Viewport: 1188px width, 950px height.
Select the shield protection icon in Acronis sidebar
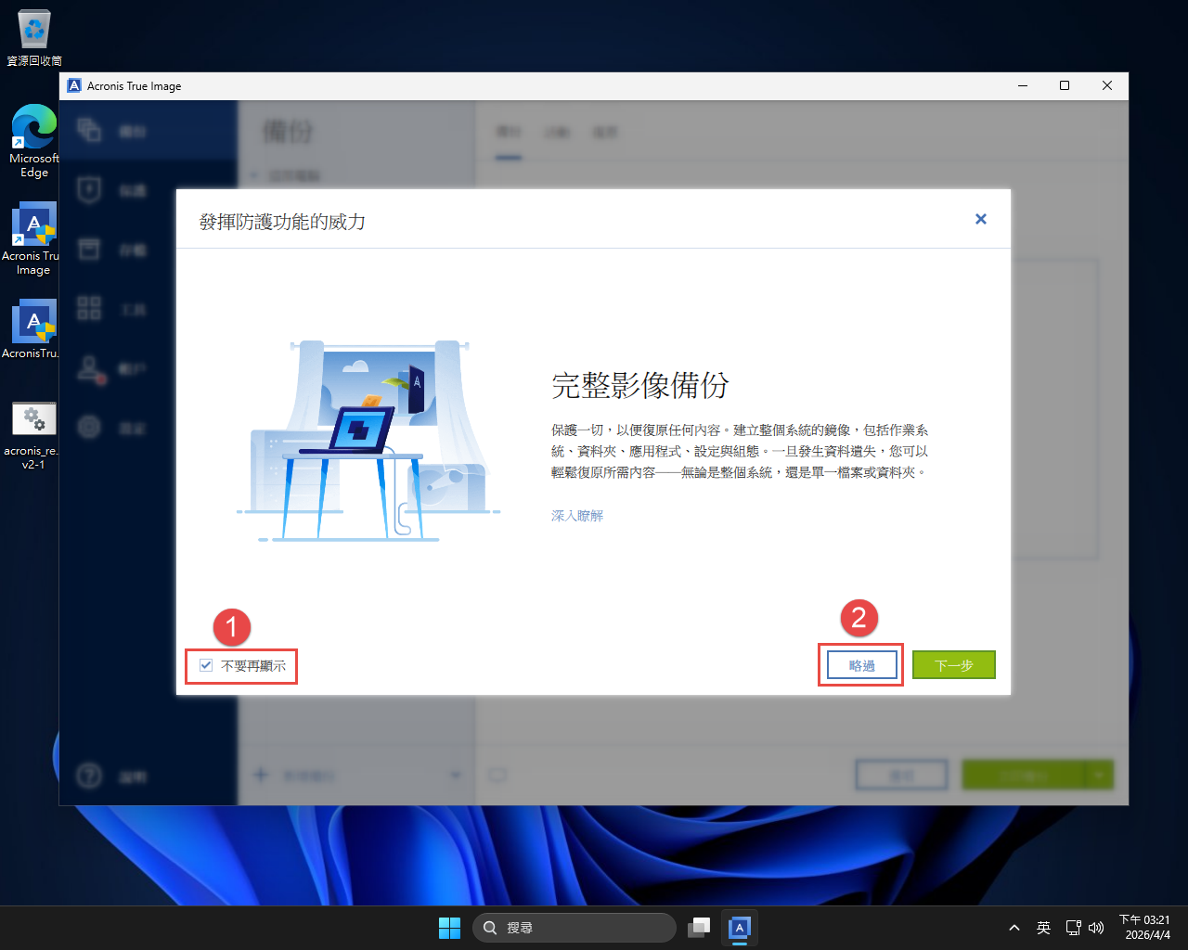89,189
